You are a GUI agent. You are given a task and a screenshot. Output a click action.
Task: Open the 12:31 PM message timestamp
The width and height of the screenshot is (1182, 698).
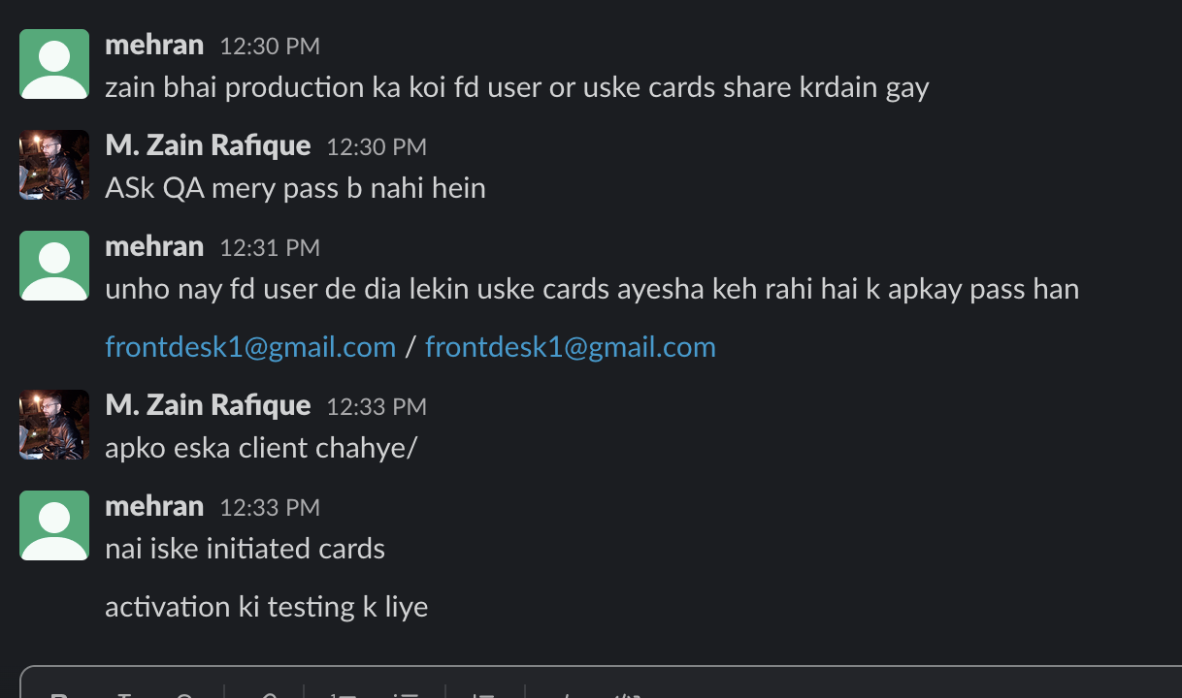point(270,248)
